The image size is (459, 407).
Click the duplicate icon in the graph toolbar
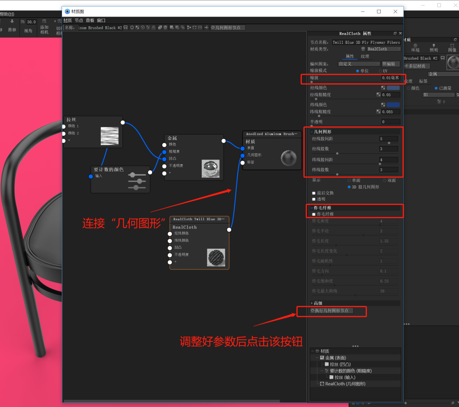pyautogui.click(x=160, y=28)
